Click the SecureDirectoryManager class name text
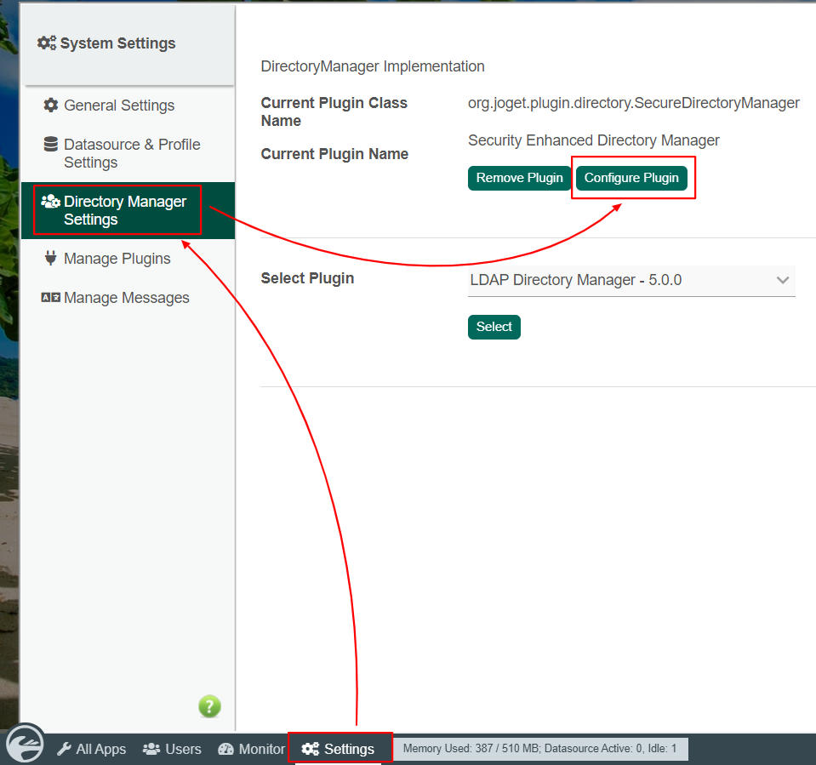This screenshot has width=816, height=765. coord(633,103)
